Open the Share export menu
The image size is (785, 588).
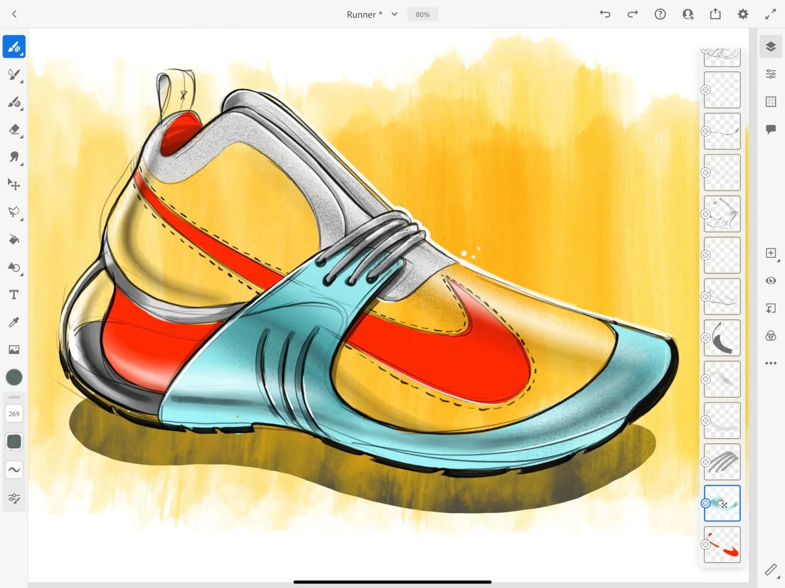pyautogui.click(x=715, y=14)
